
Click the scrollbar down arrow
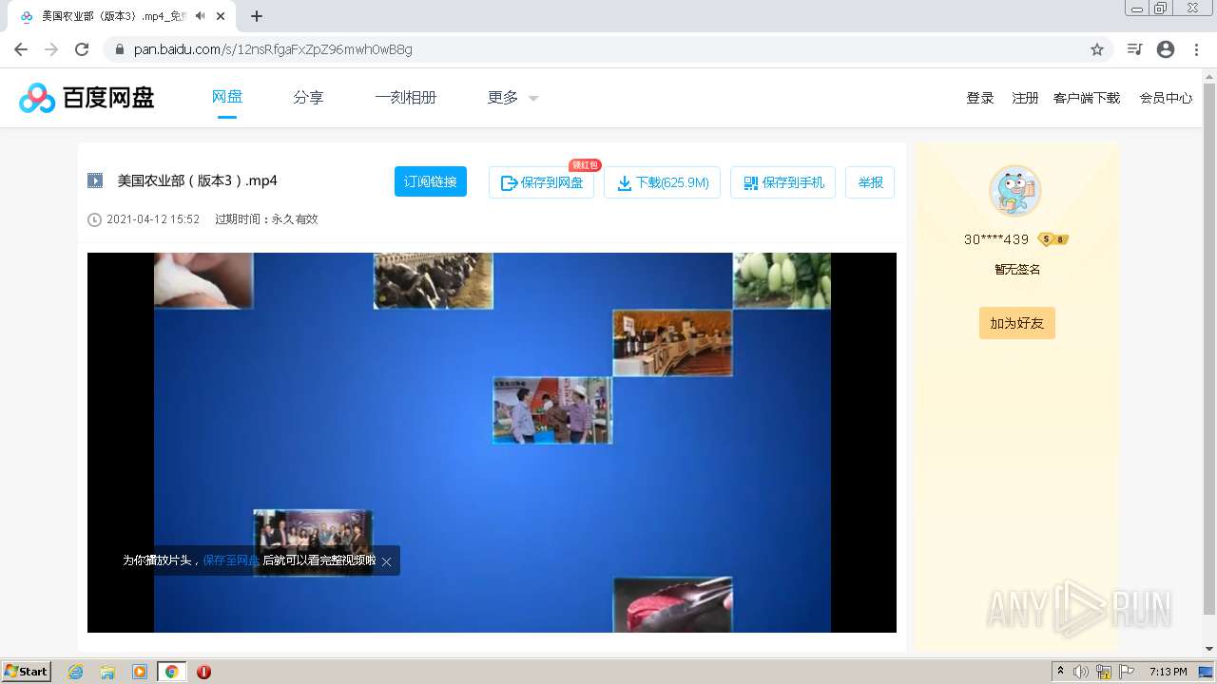pyautogui.click(x=1209, y=649)
